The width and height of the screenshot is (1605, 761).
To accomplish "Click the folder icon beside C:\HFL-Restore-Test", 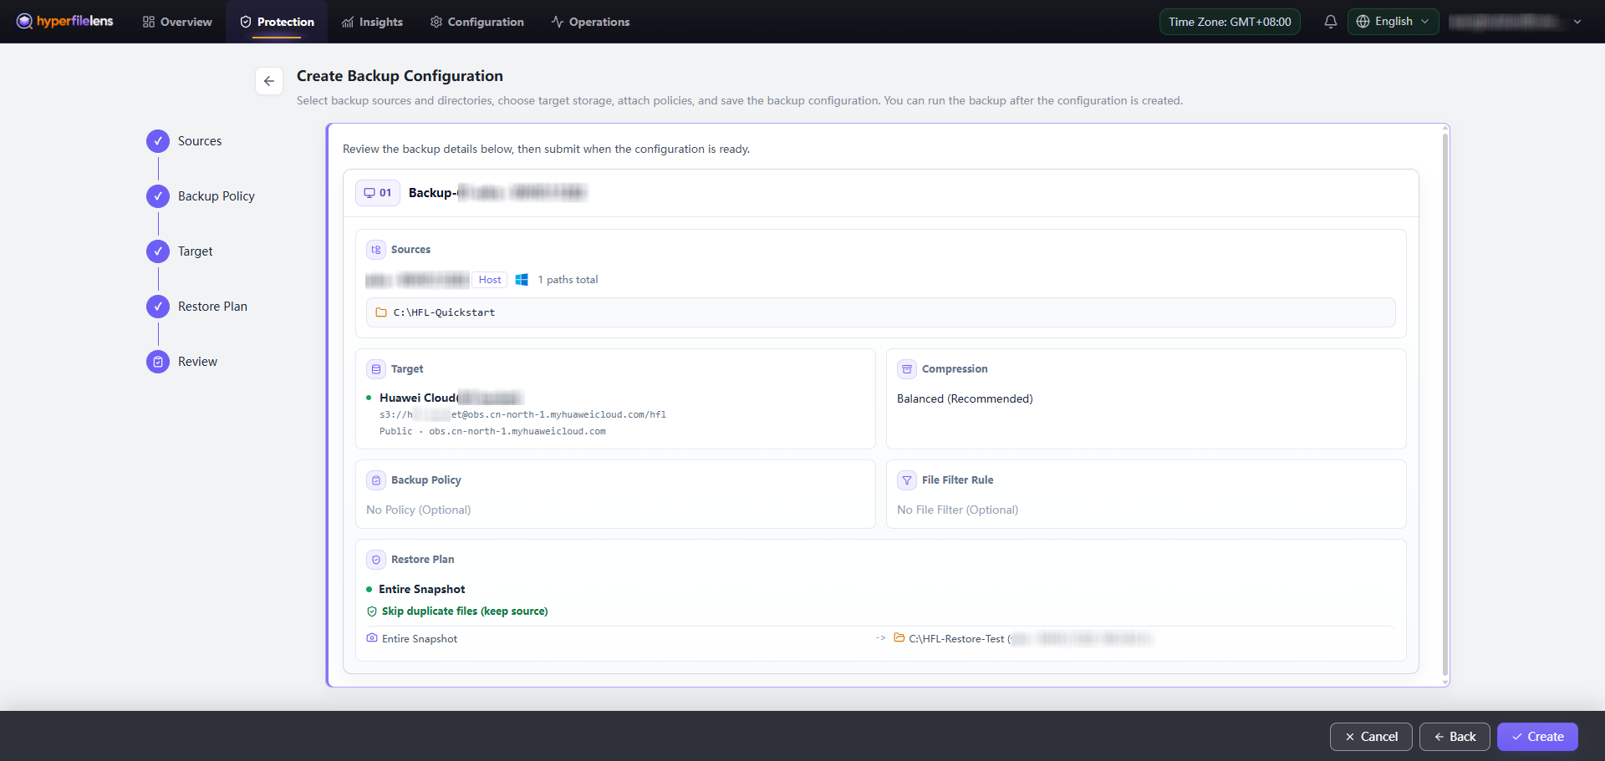I will click(899, 638).
